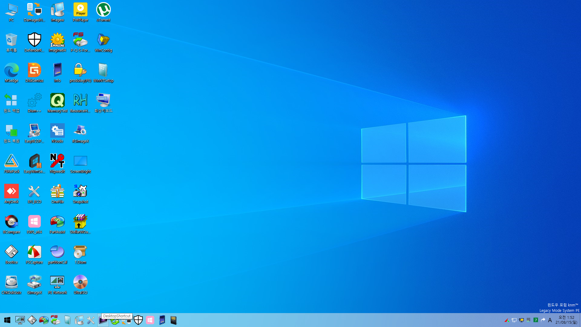
Task: Open FSCapture desktop shortcut
Action: coord(34,255)
